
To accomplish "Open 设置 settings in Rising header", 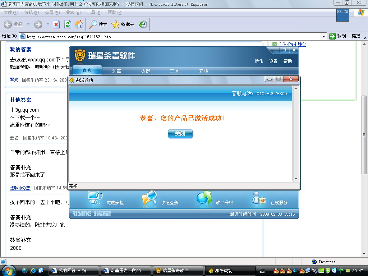I will tap(273, 61).
